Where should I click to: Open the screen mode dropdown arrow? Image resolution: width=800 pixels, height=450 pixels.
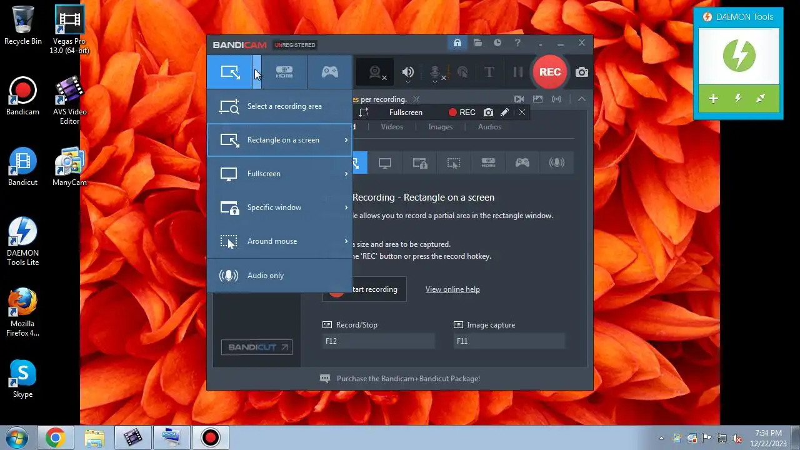[x=257, y=72]
